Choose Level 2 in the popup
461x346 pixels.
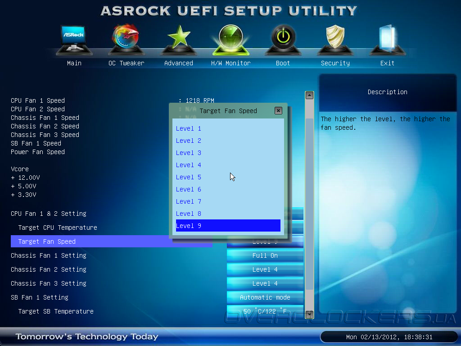tap(228, 141)
